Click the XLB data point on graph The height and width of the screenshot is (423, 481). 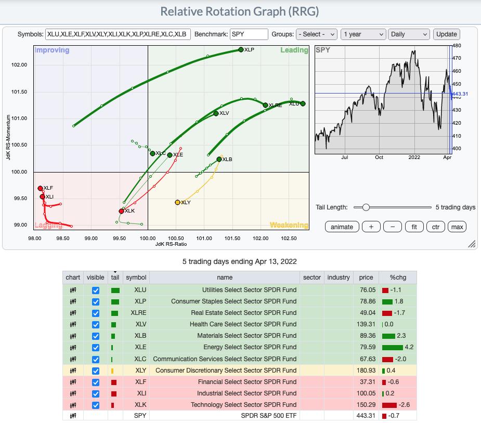(x=219, y=159)
